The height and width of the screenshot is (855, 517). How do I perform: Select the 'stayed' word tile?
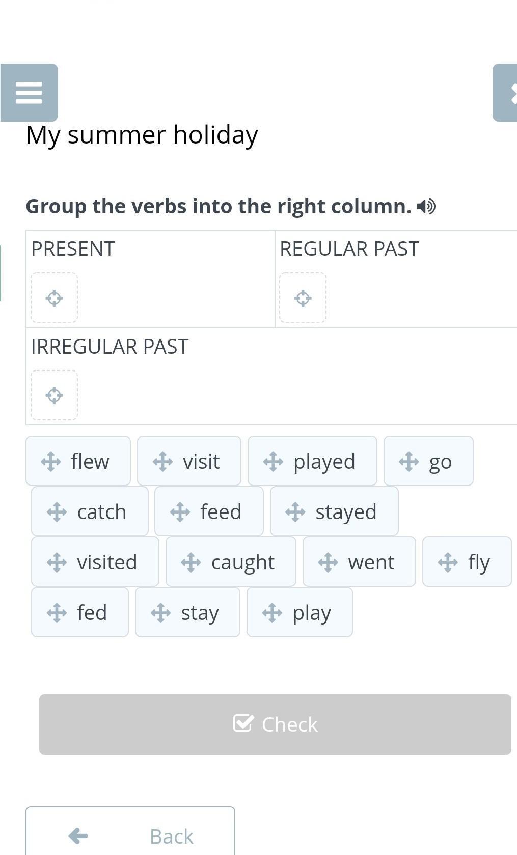pyautogui.click(x=334, y=511)
